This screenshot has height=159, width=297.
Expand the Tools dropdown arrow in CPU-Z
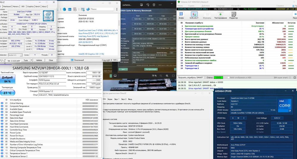coord(31,60)
